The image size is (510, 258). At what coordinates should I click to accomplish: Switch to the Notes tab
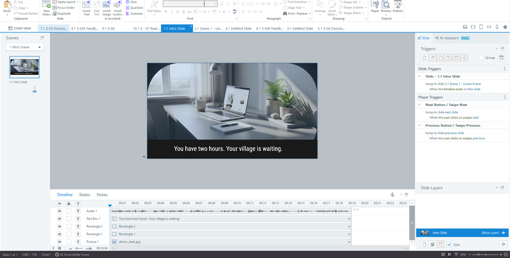point(102,194)
